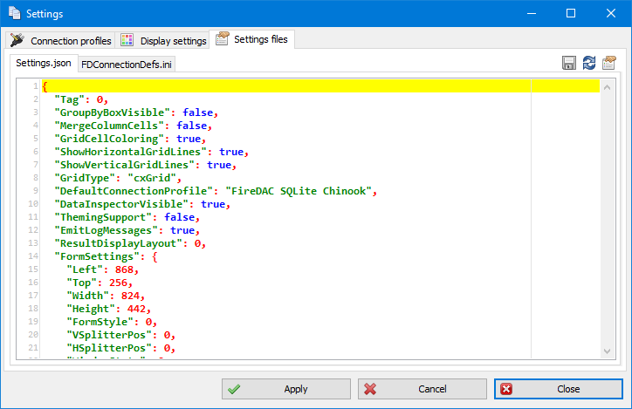This screenshot has height=409, width=632.
Task: Click the plug icon on Connection profiles tab
Action: [17, 40]
